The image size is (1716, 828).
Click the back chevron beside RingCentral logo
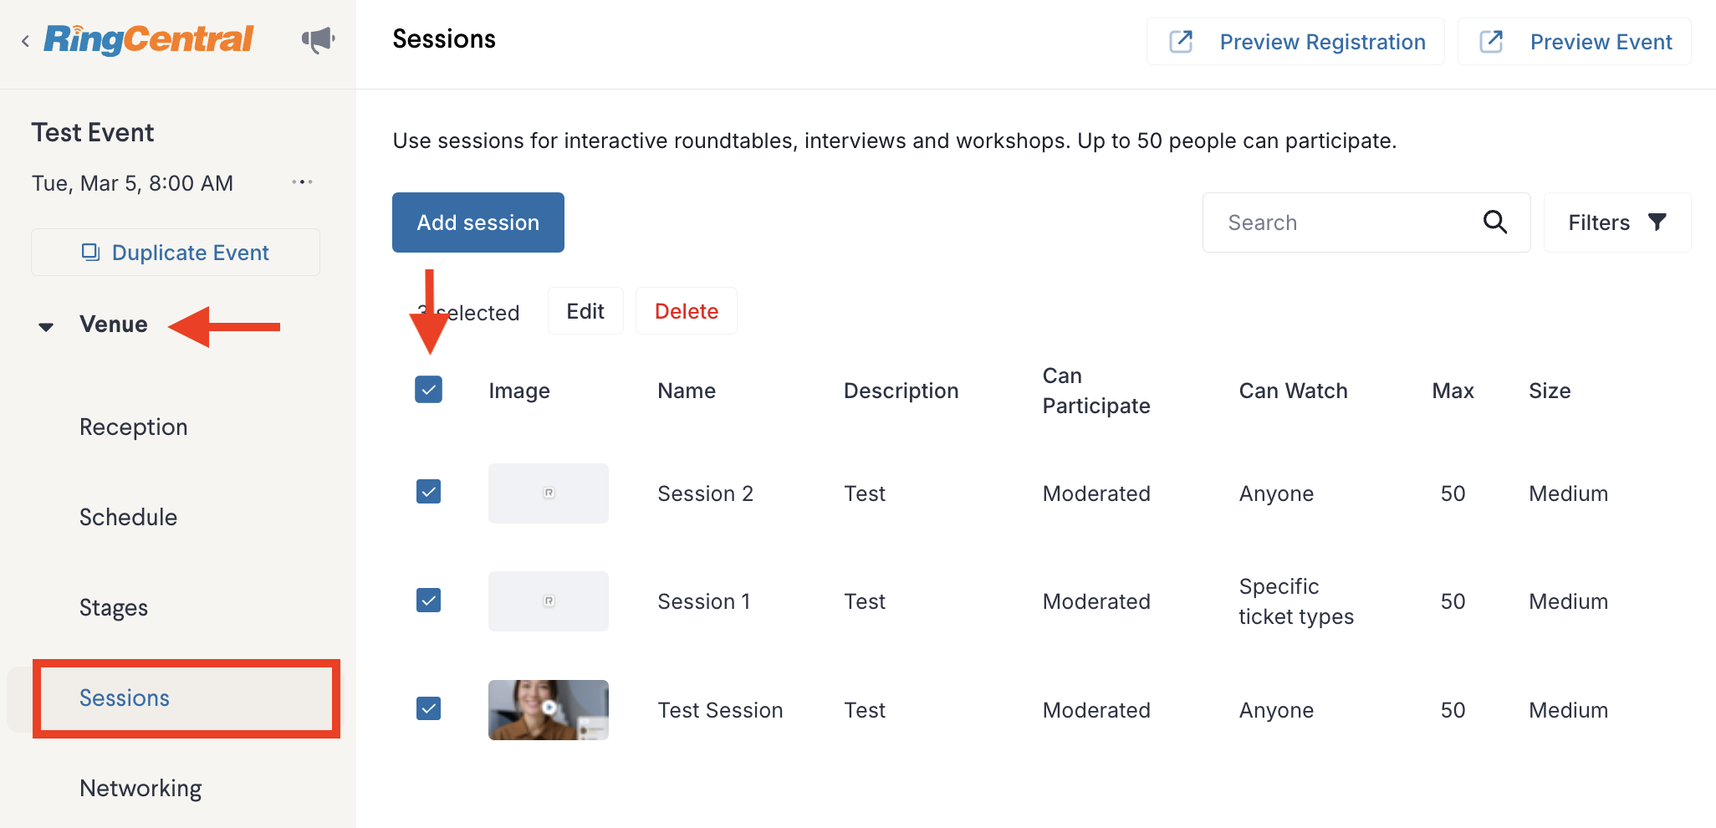point(26,41)
